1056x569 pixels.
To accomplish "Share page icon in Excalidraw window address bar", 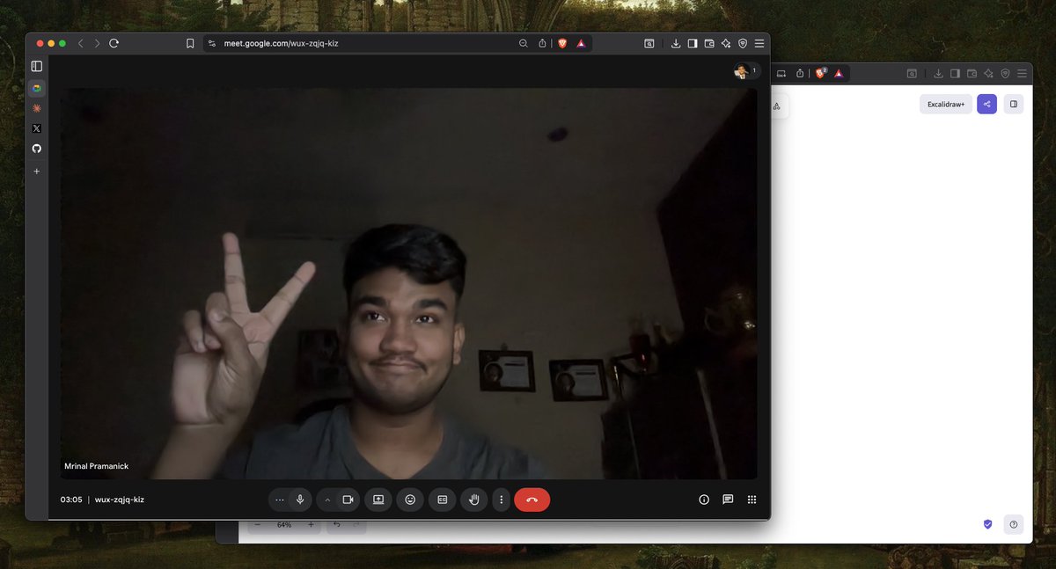I will [x=800, y=74].
